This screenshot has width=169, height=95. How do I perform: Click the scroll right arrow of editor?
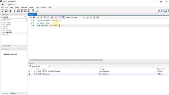click(x=168, y=60)
